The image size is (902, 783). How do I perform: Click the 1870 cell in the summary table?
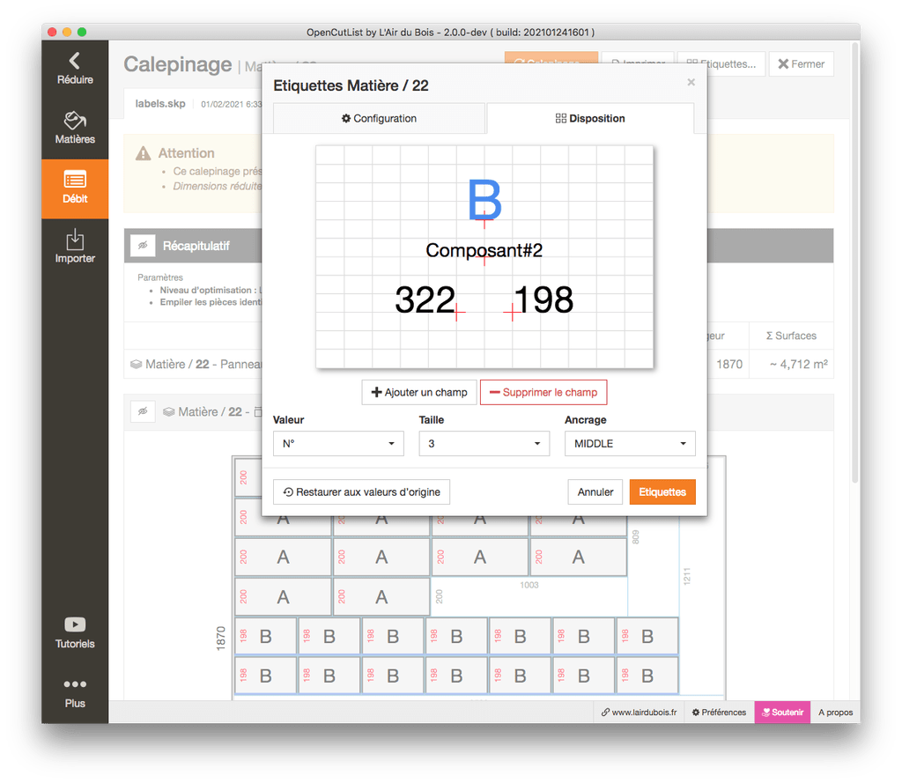[x=728, y=364]
